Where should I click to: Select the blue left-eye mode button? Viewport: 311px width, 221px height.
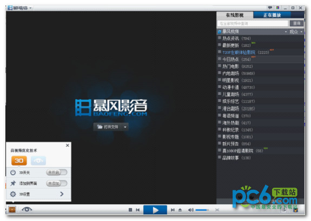[x=38, y=161]
